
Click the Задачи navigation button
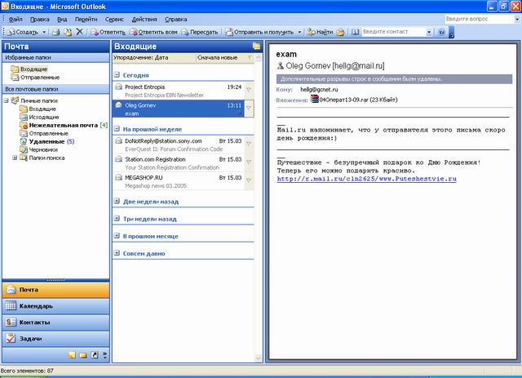pos(56,339)
